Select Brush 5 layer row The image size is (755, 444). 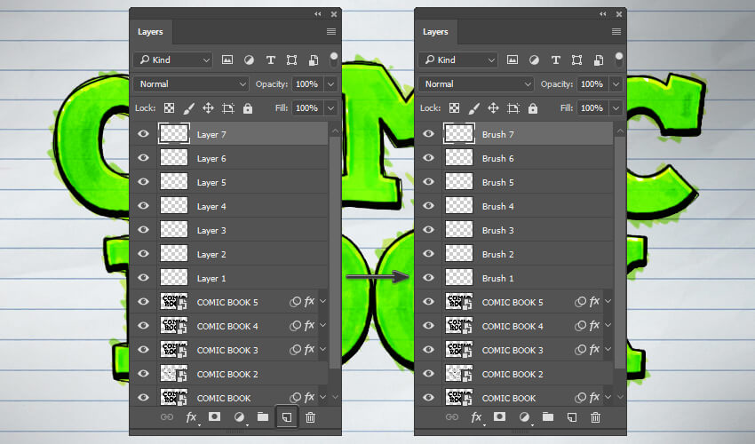[x=514, y=181]
